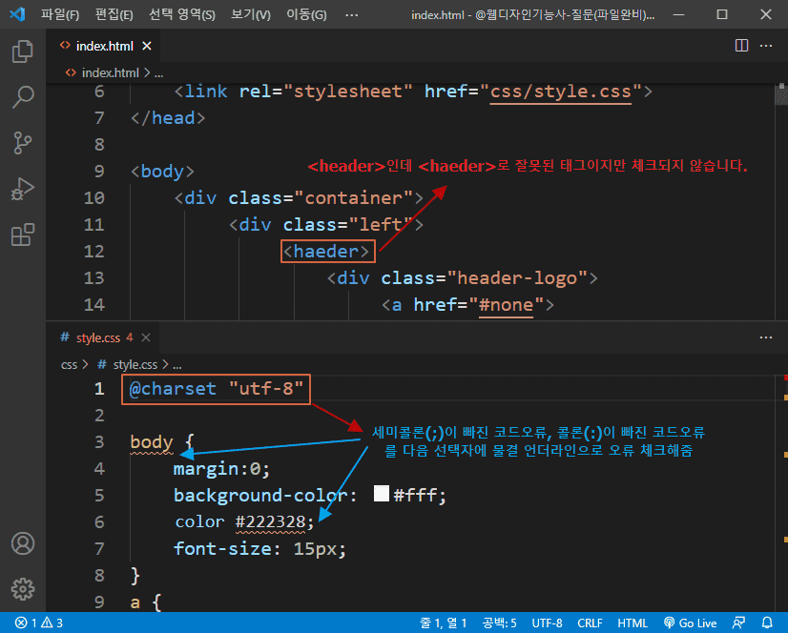This screenshot has width=788, height=633.
Task: Open the 선택 영역(S) menu
Action: 182,14
